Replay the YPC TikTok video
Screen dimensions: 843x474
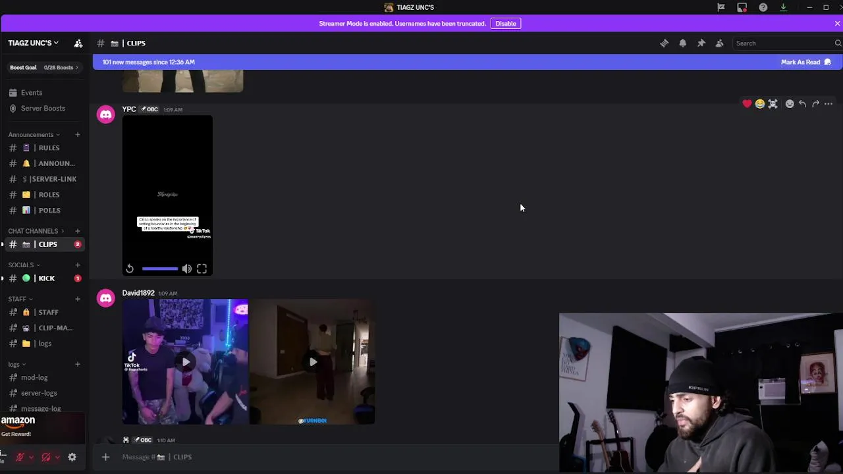130,269
